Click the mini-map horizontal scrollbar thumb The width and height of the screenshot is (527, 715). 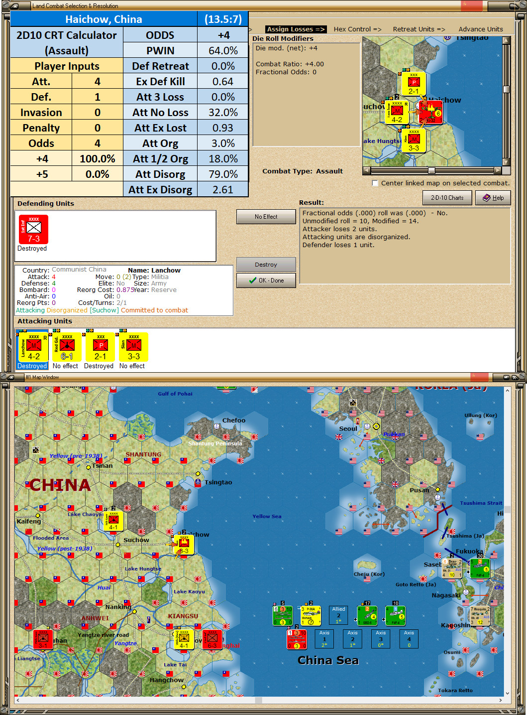(x=431, y=170)
